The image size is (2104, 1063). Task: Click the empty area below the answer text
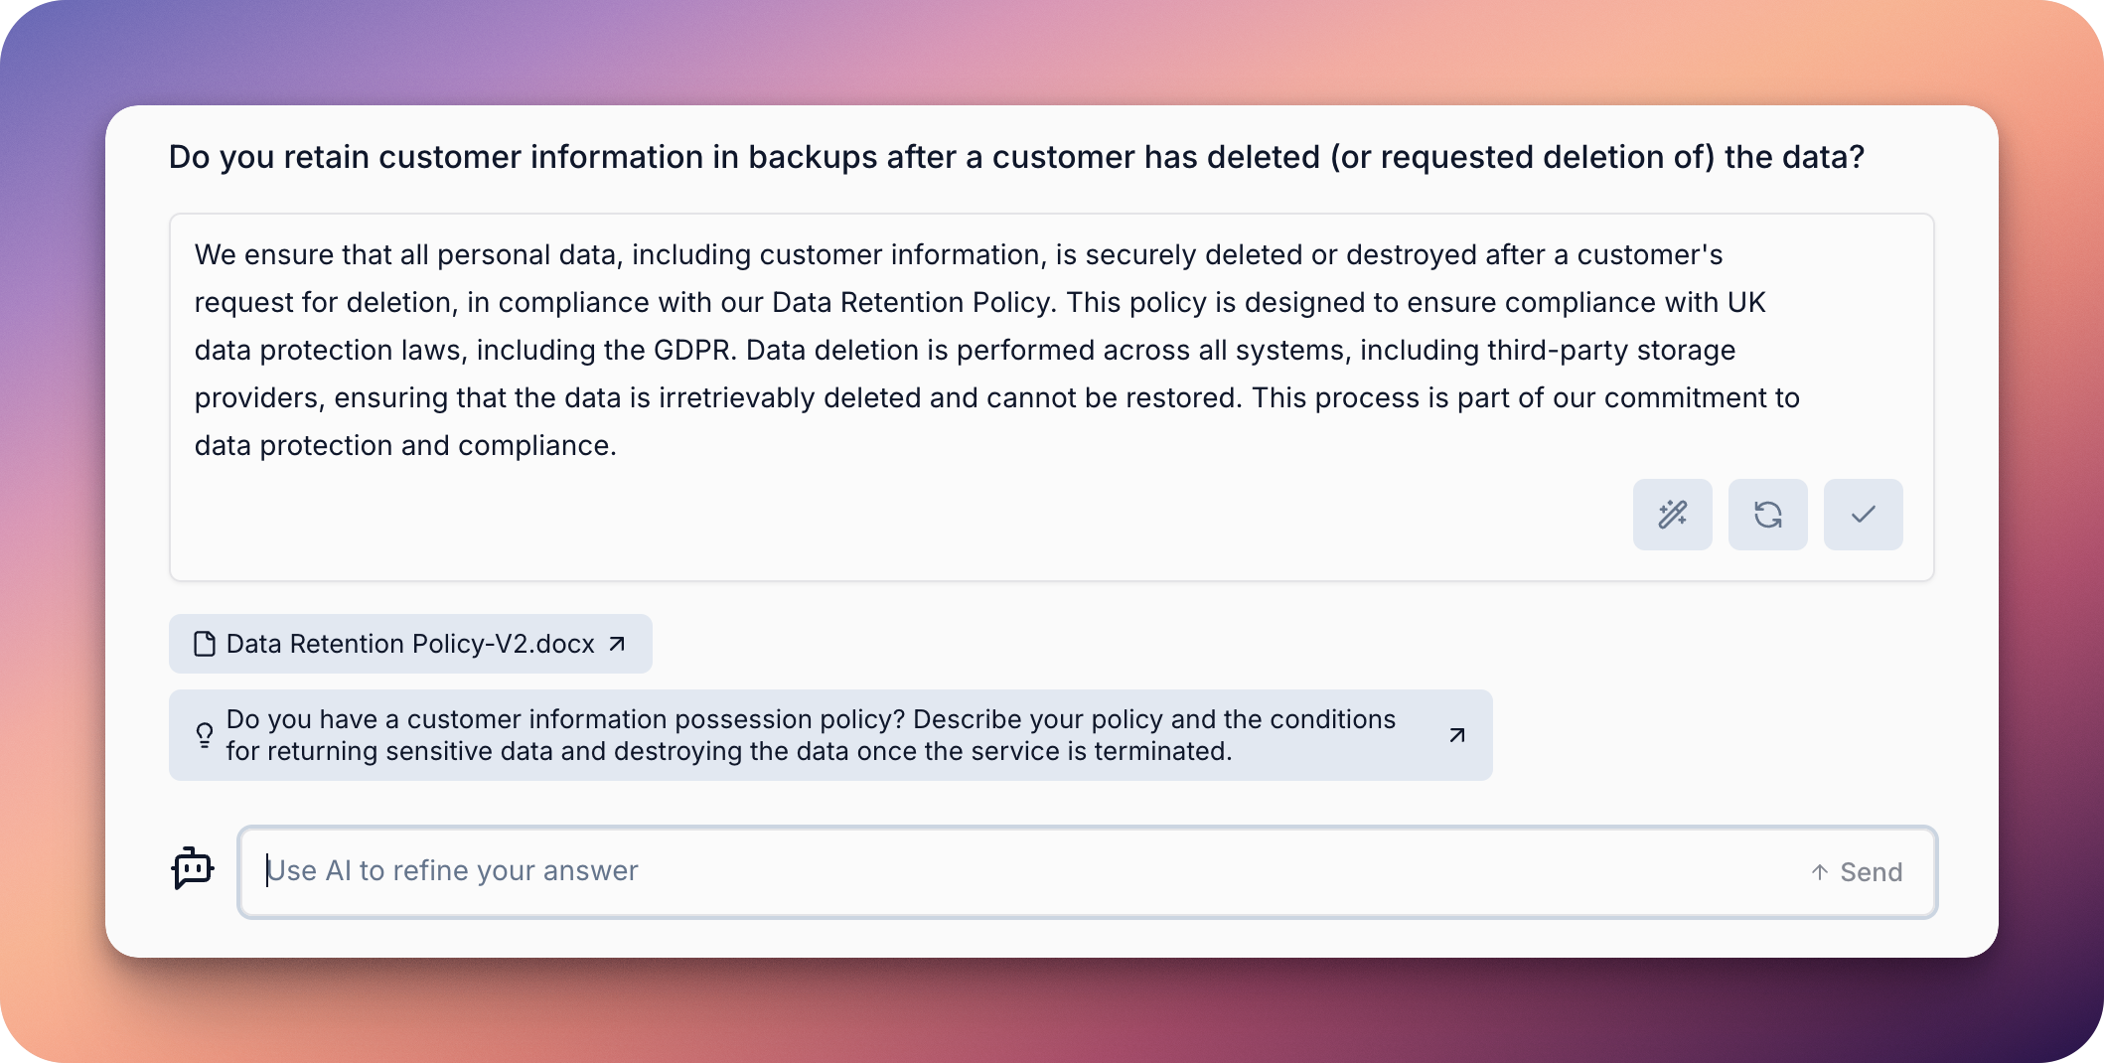click(894, 517)
